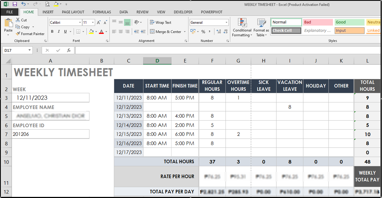Set Middle Align vertical alignment

pyautogui.click(x=121, y=22)
